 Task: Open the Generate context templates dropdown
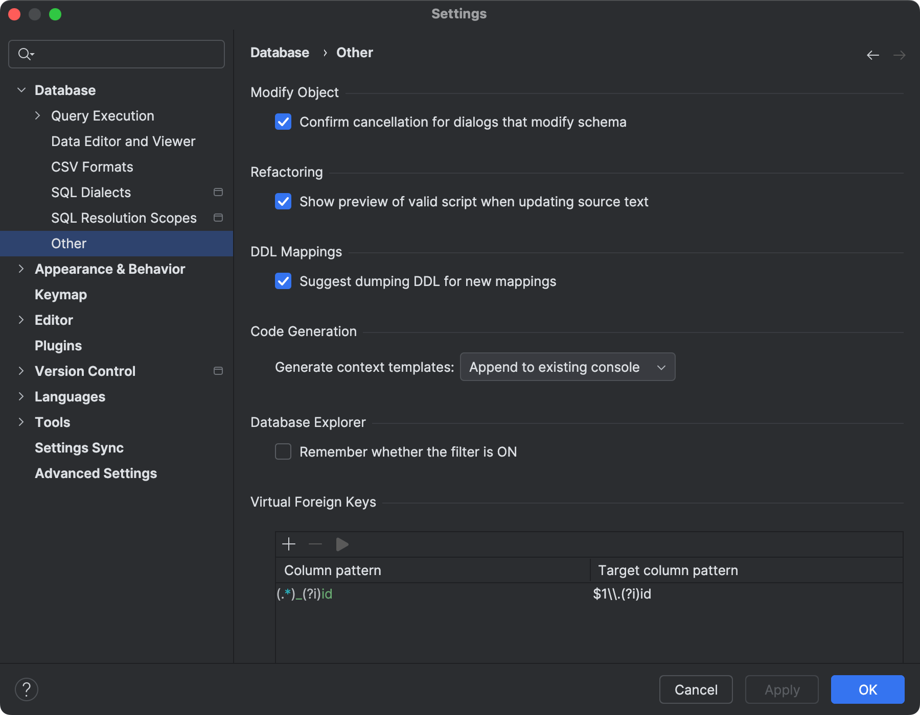[567, 367]
